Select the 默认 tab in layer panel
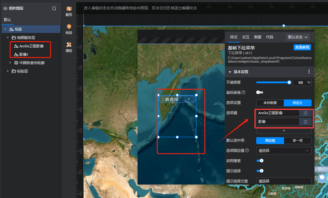328x198 pixels. [7, 20]
